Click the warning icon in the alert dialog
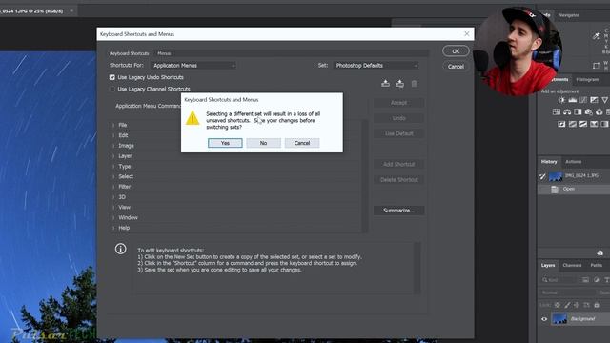610x343 pixels. coord(193,118)
